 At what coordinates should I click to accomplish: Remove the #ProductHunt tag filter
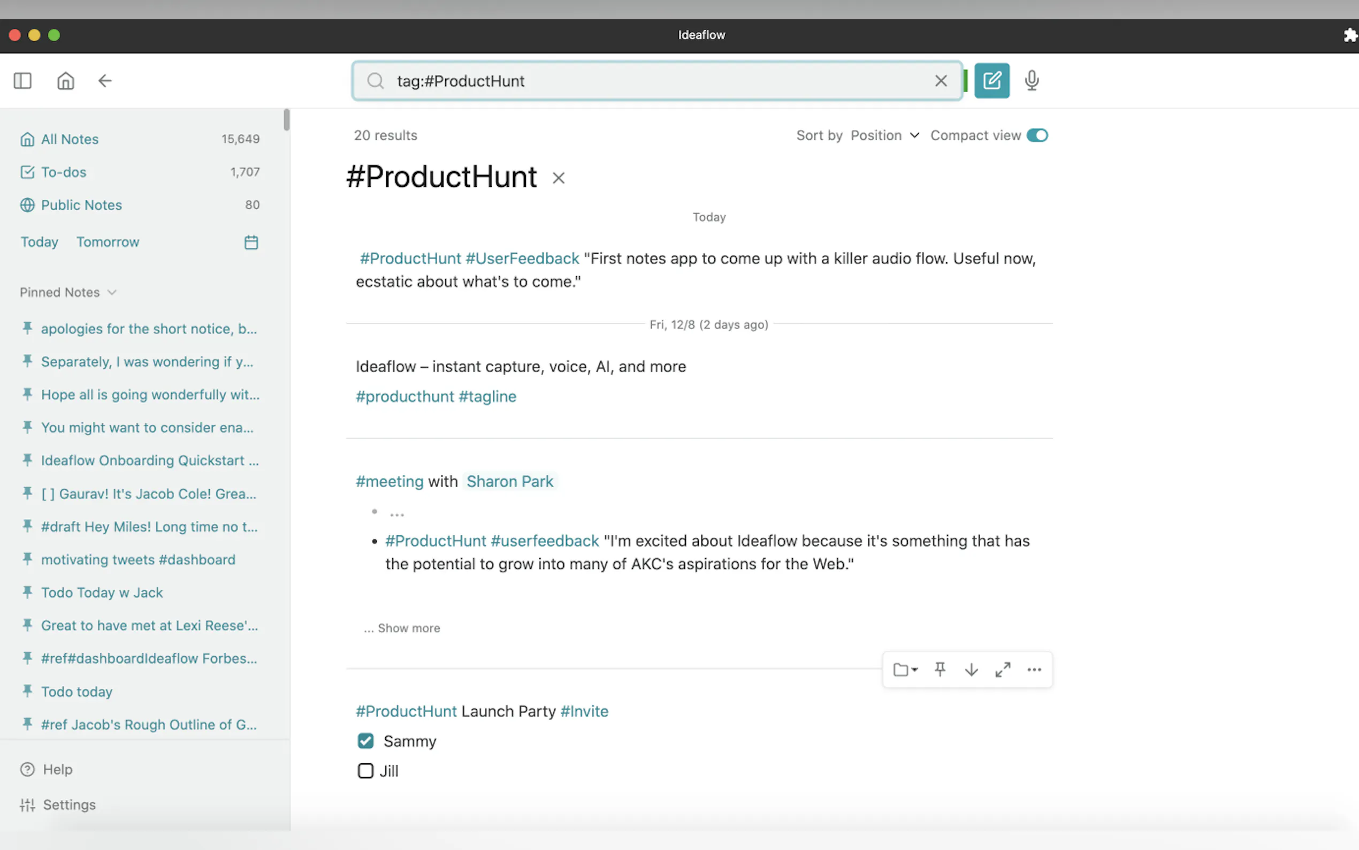pos(558,178)
